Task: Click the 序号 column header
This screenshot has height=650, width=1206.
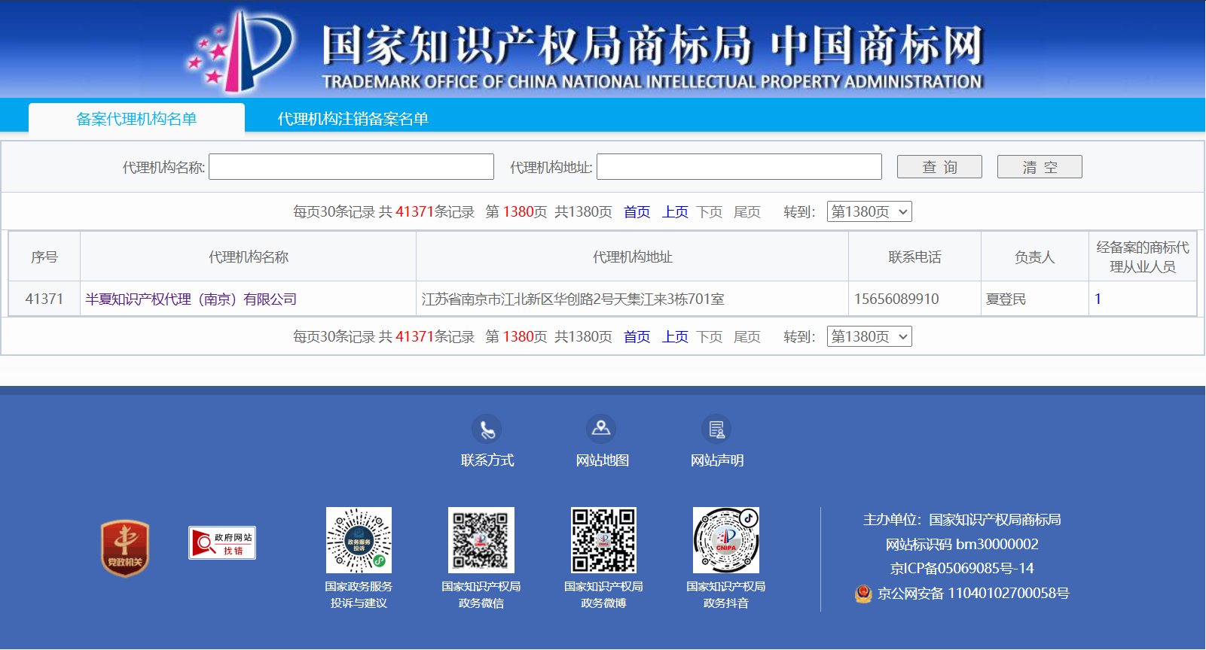Action: pyautogui.click(x=44, y=257)
